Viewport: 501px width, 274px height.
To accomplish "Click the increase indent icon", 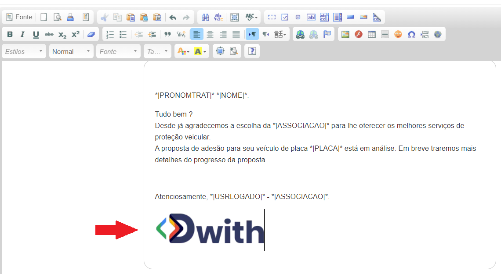I will tap(152, 34).
